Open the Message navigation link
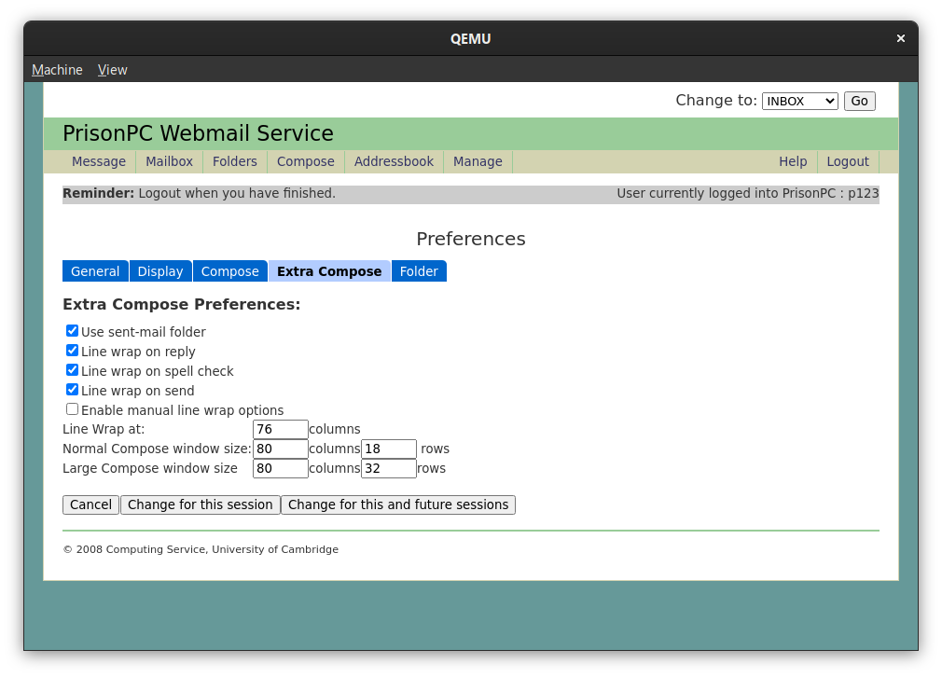 (99, 161)
